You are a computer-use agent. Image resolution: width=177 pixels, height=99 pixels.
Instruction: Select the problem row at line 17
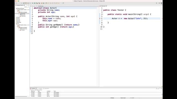point(96,92)
